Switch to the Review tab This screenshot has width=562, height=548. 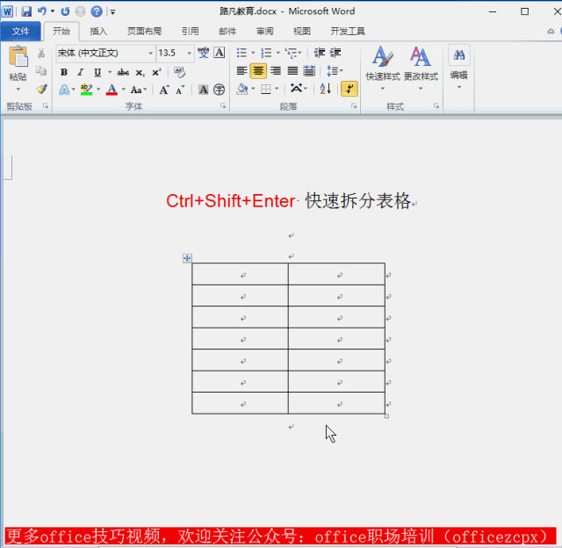(x=264, y=32)
